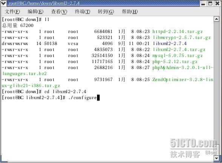Open the 编辑(E) menu
The height and width of the screenshot is (163, 222).
[35, 12]
